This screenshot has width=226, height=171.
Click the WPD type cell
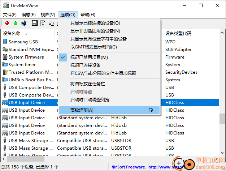pyautogui.click(x=170, y=42)
